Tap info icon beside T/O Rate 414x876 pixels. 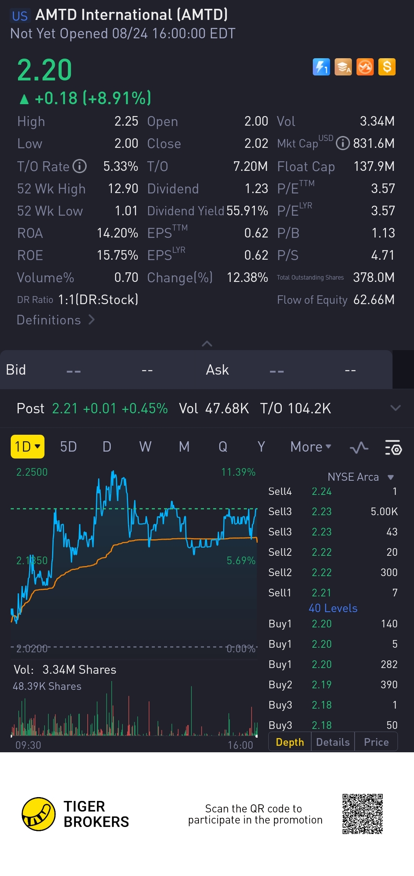[x=80, y=166]
